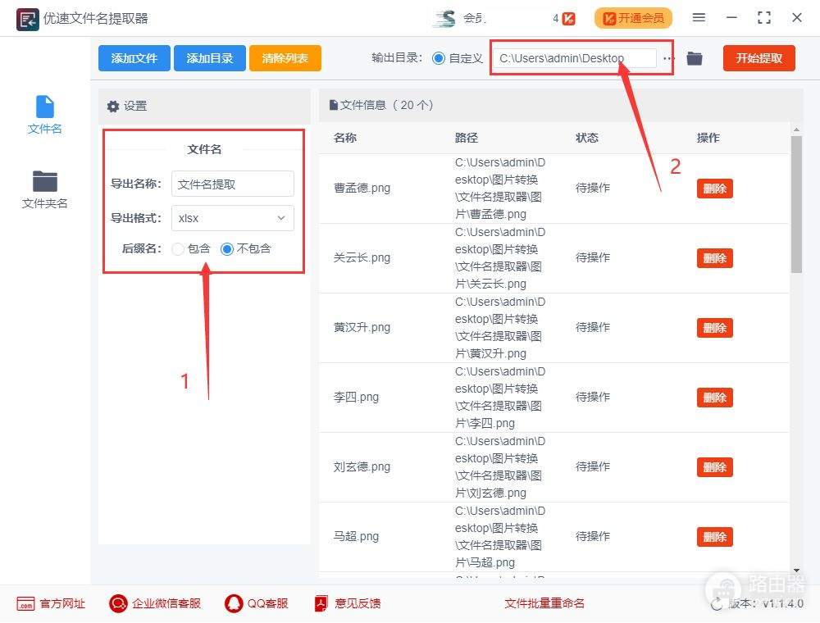Click the 路径 column header
This screenshot has width=820, height=623.
[466, 138]
